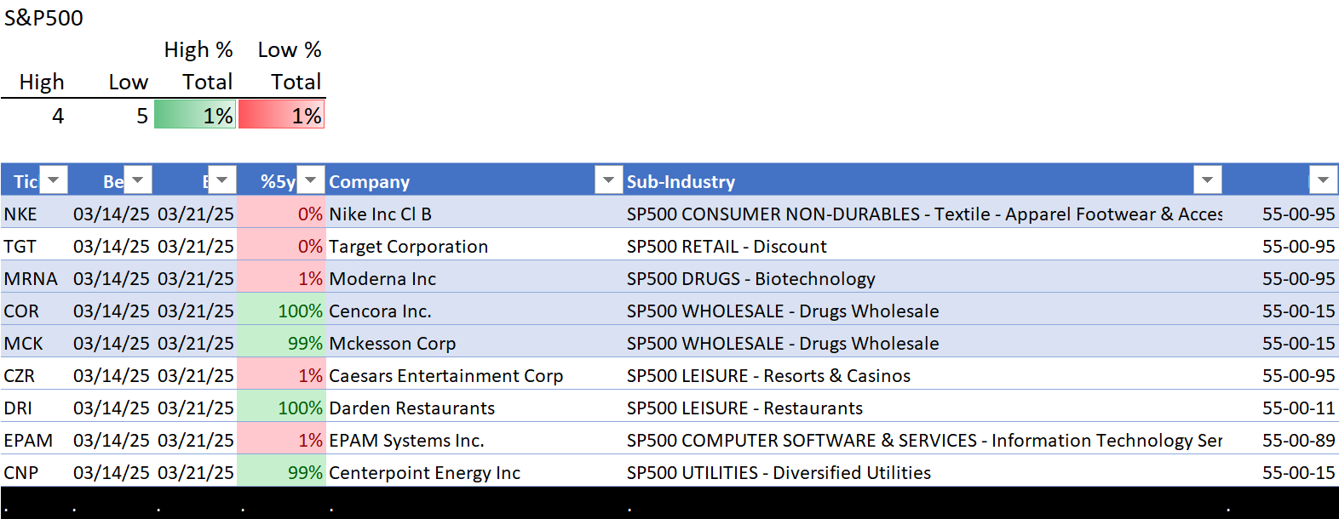Click the Sub-Industry column header
1339x519 pixels.
coord(922,181)
